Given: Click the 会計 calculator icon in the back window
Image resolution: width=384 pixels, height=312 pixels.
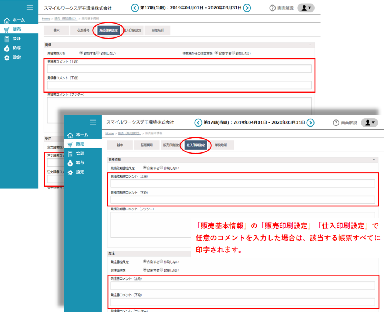Looking at the screenshot, I should pyautogui.click(x=7, y=39).
